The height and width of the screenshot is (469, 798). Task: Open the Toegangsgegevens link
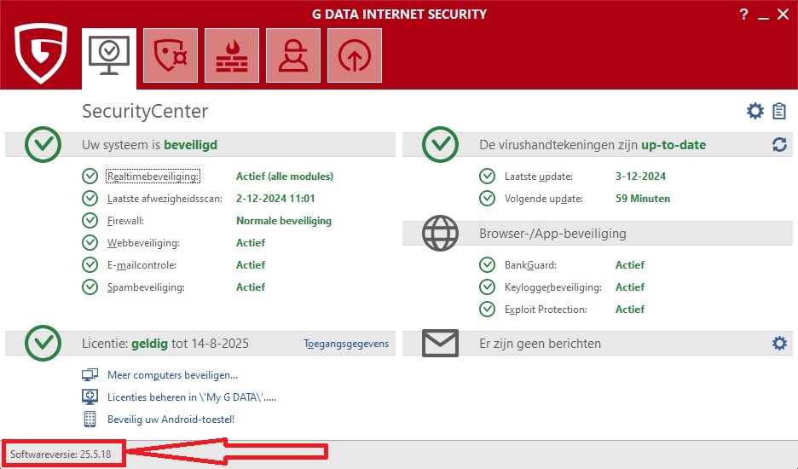coord(346,344)
